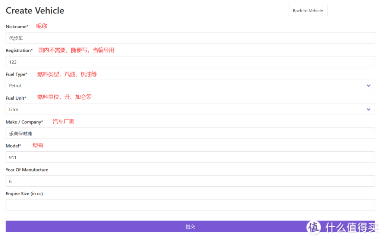
Task: Click the empty Engine Size input field
Action: pos(190,205)
